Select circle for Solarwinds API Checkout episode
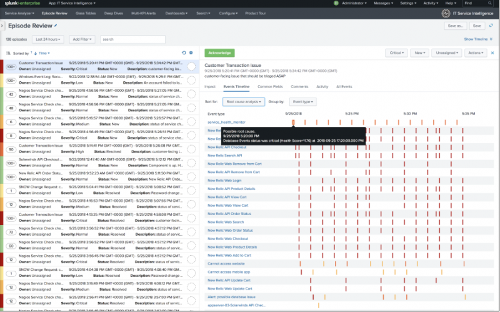Image resolution: width=500 pixels, height=312 pixels. 191,163
